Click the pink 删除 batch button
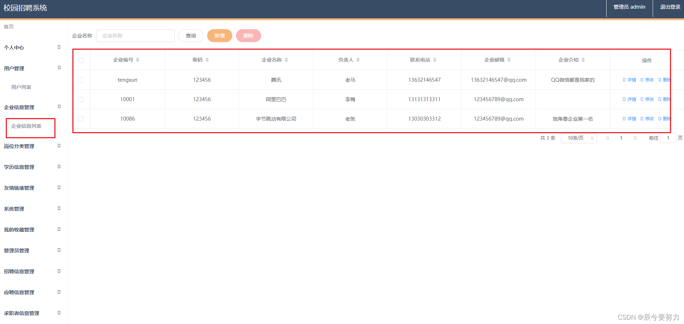 [x=249, y=36]
